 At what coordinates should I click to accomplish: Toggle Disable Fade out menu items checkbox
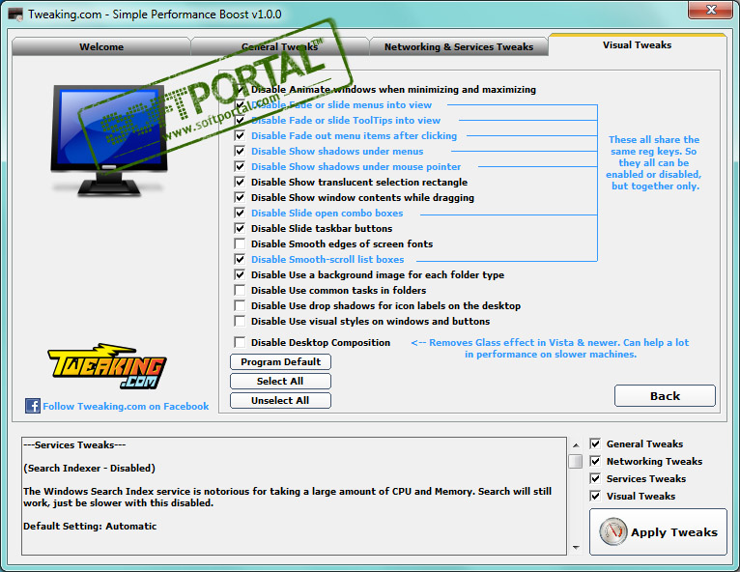point(240,135)
